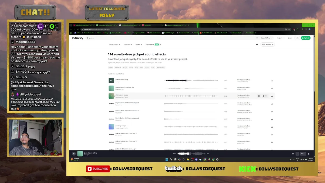Seek in the 'jackpot coins falling' waveform
Viewport: 325px width, 183px height.
[x=192, y=81]
